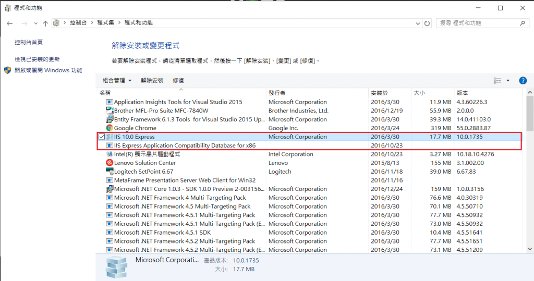Viewport: 534px width, 281px height.
Task: Expand the chevron after 控制台 breadcrumb
Action: 92,23
